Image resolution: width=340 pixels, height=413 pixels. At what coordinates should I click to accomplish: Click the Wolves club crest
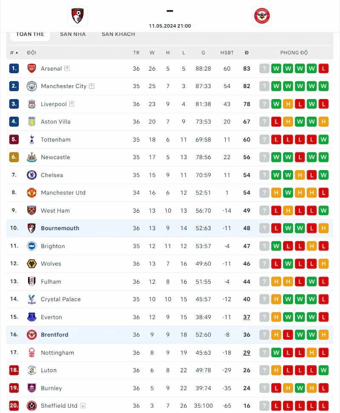pos(32,264)
